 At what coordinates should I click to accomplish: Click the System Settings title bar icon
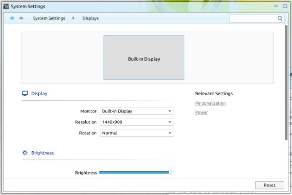[x=6, y=6]
